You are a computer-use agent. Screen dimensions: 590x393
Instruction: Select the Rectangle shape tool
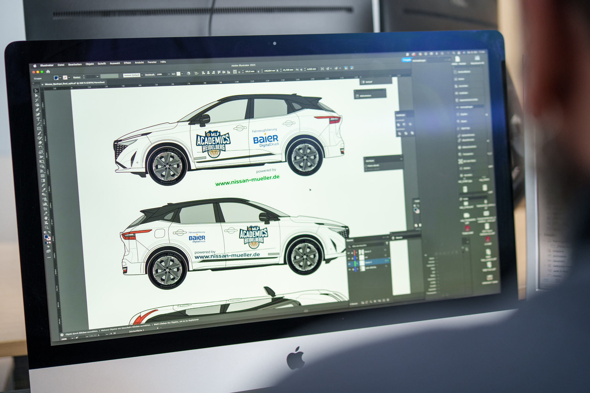[39, 128]
